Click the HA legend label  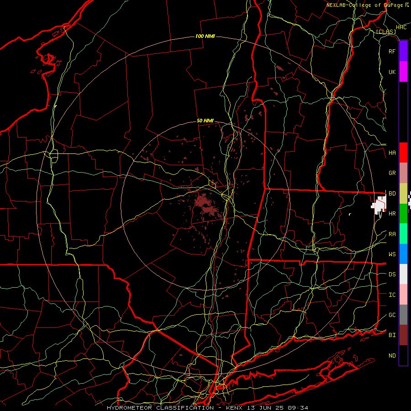point(392,153)
